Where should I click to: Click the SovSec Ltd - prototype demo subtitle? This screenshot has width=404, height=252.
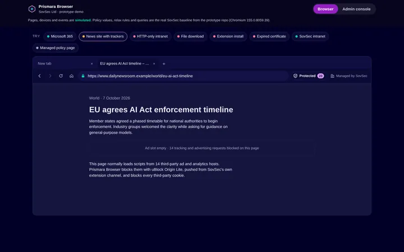[61, 12]
